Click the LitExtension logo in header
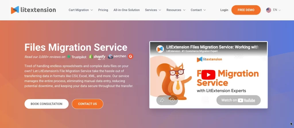This screenshot has width=294, height=128. click(x=33, y=10)
